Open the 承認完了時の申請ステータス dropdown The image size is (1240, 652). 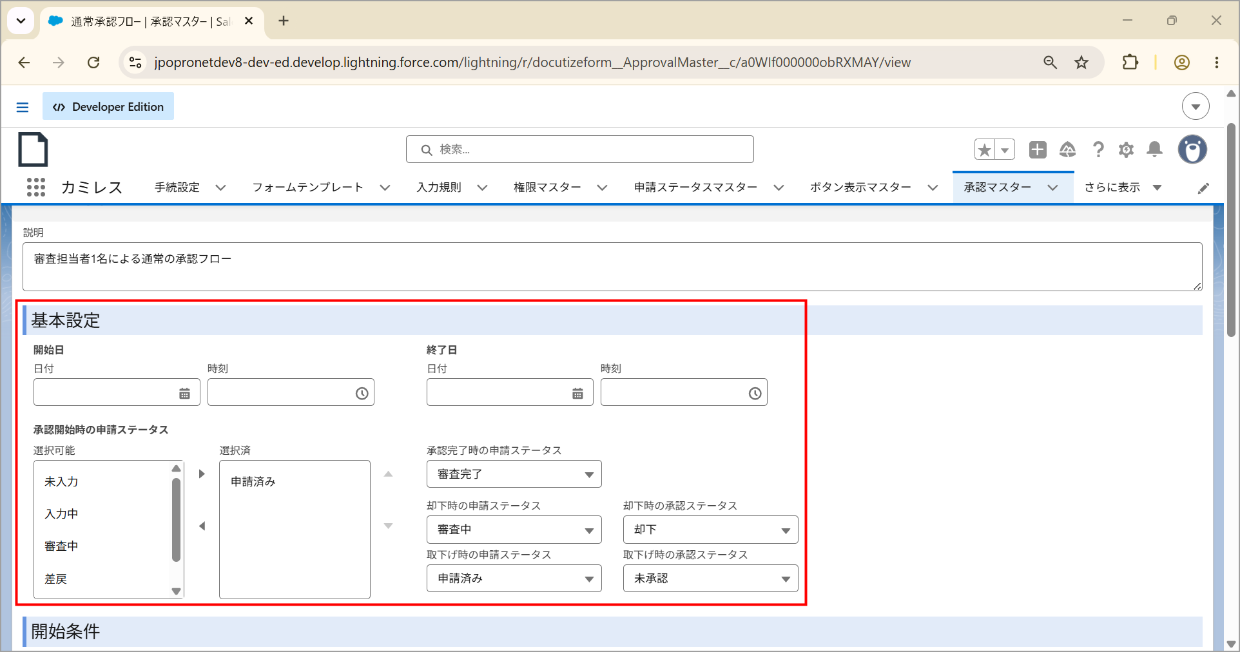[x=514, y=474]
